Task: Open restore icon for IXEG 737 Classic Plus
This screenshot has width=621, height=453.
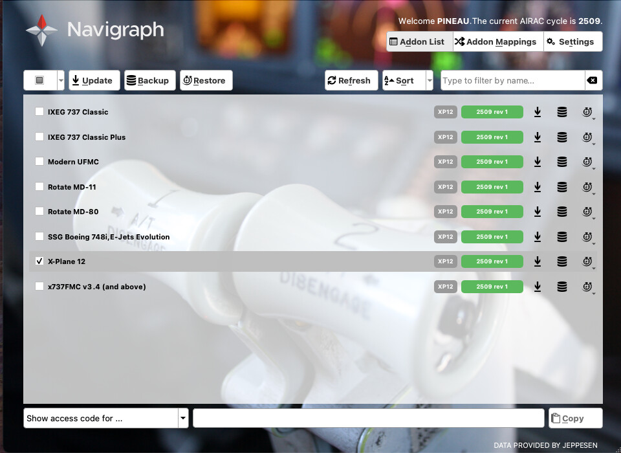Action: tap(588, 137)
